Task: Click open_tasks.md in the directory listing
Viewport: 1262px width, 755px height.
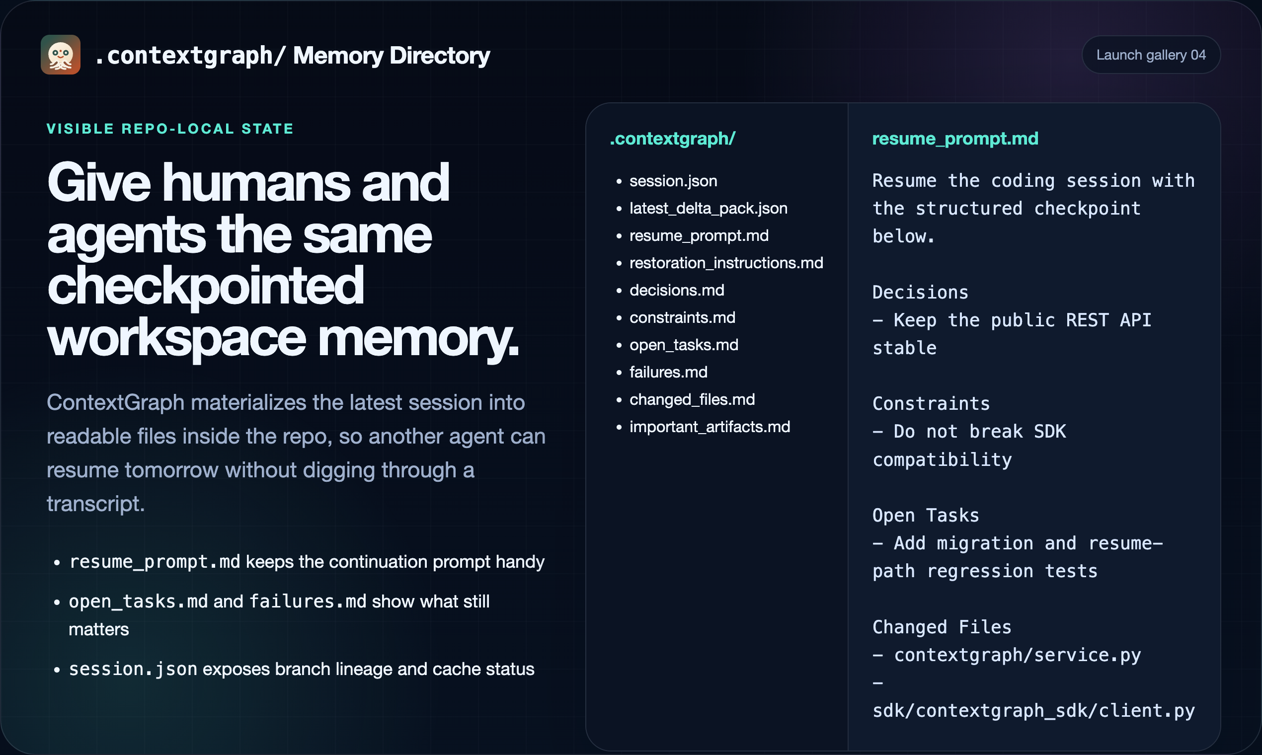Action: [683, 345]
